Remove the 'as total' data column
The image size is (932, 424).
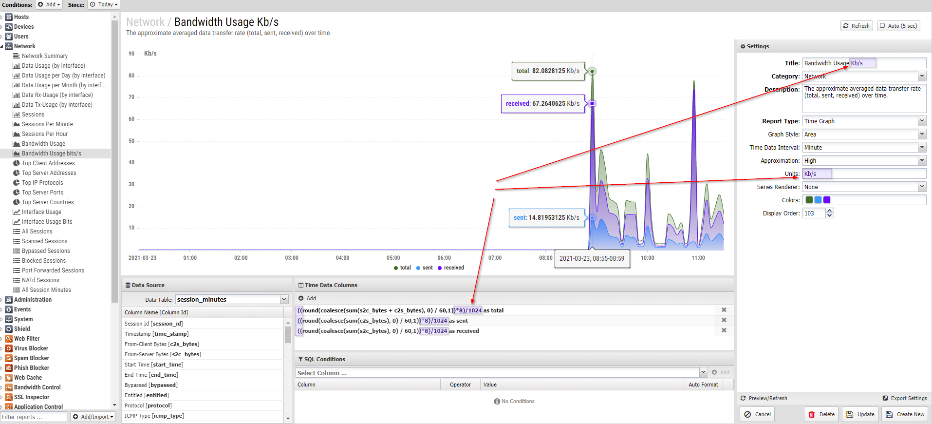point(724,310)
